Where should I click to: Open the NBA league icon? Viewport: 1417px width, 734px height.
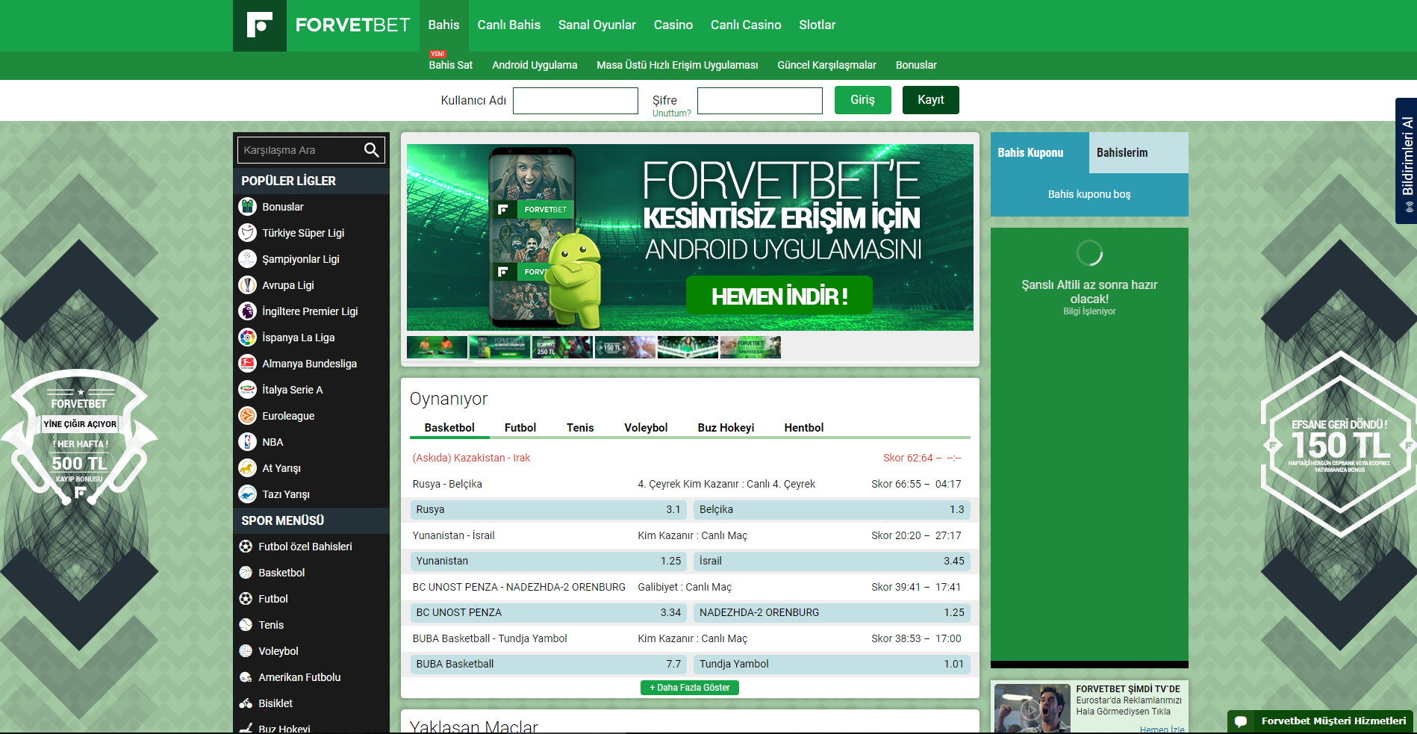[x=247, y=442]
